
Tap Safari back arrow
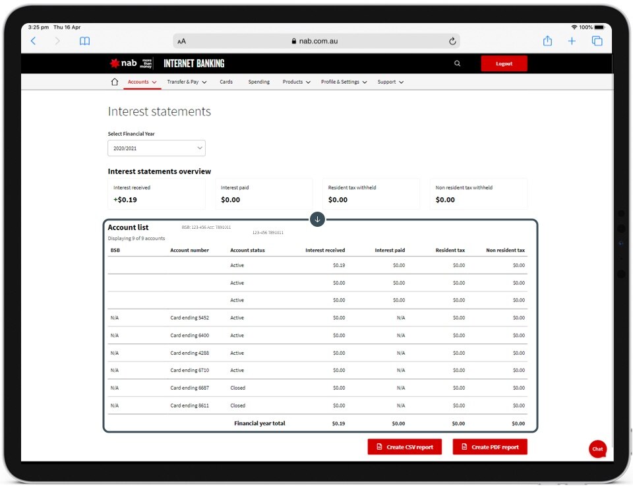(x=34, y=41)
